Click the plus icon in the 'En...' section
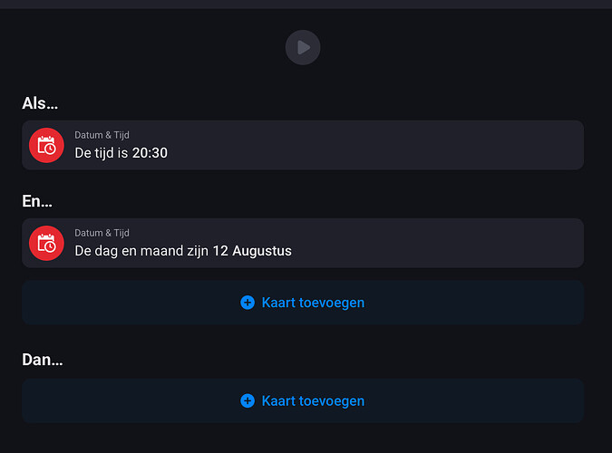Image resolution: width=612 pixels, height=453 pixels. click(x=248, y=303)
